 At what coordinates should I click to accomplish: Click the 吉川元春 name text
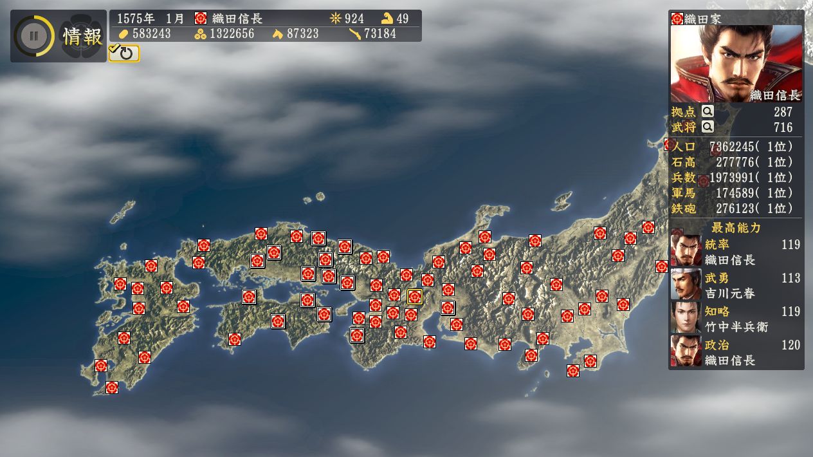pyautogui.click(x=730, y=294)
